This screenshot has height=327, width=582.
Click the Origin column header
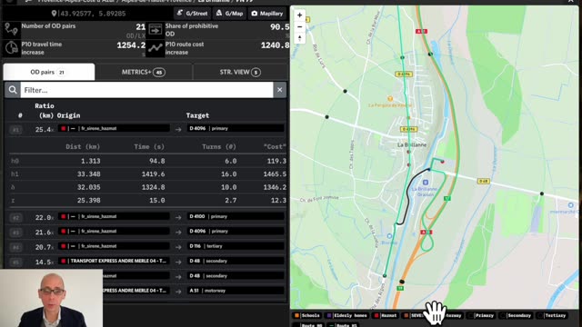coord(69,115)
